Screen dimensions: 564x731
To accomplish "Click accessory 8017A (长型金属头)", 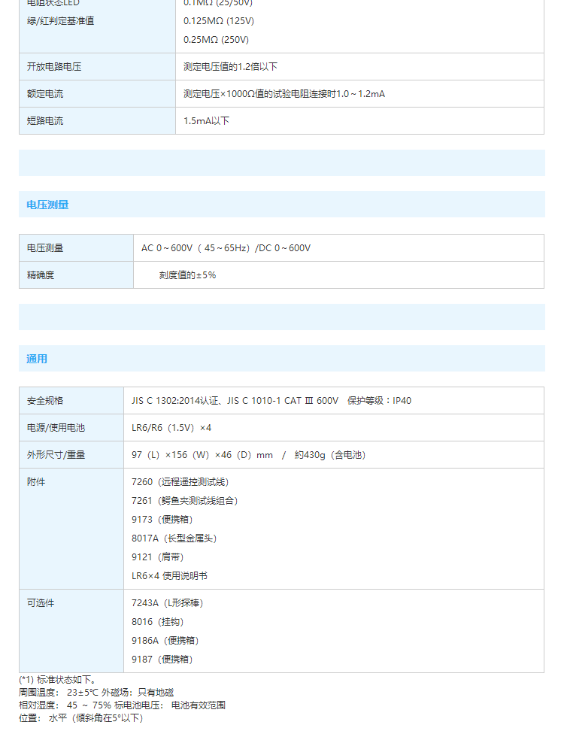I will coord(174,538).
